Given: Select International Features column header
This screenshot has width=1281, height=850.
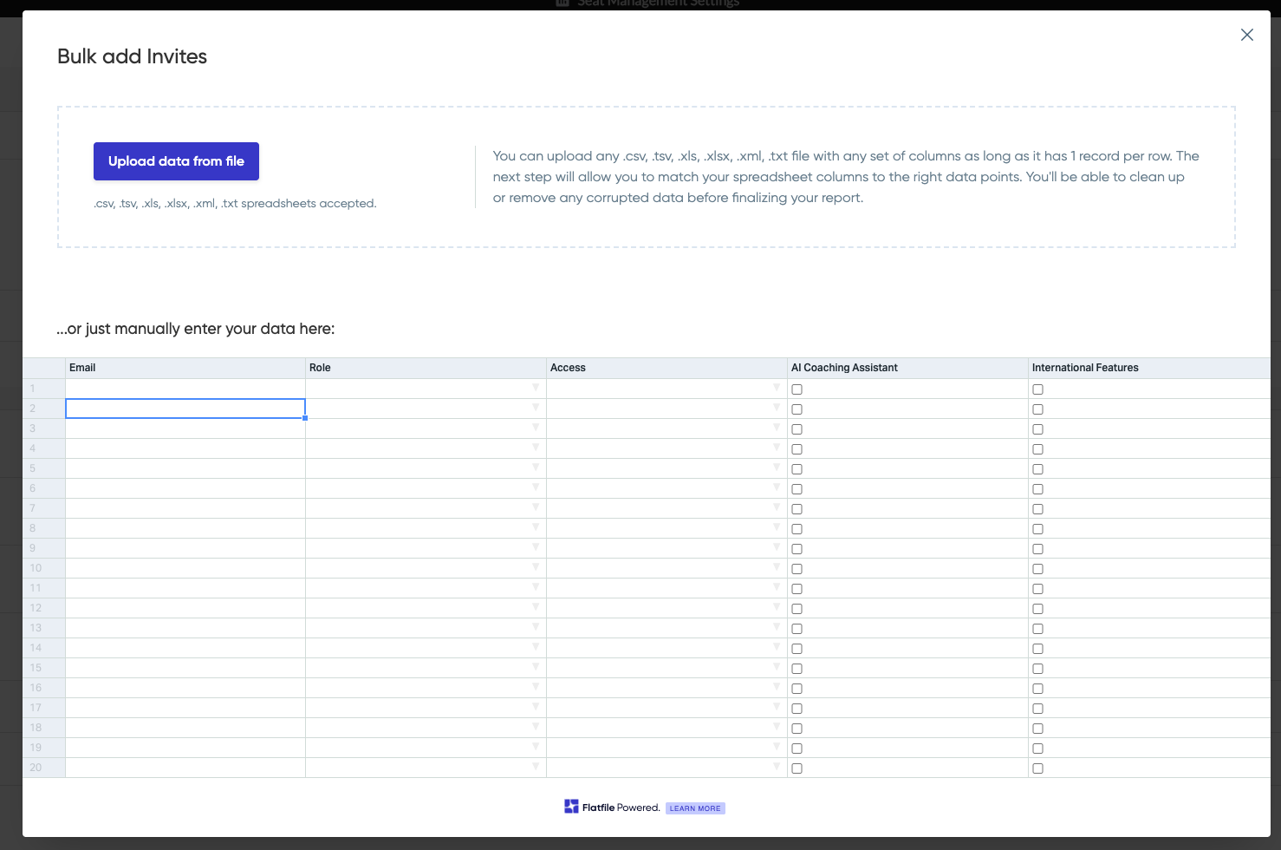Looking at the screenshot, I should tap(1149, 368).
